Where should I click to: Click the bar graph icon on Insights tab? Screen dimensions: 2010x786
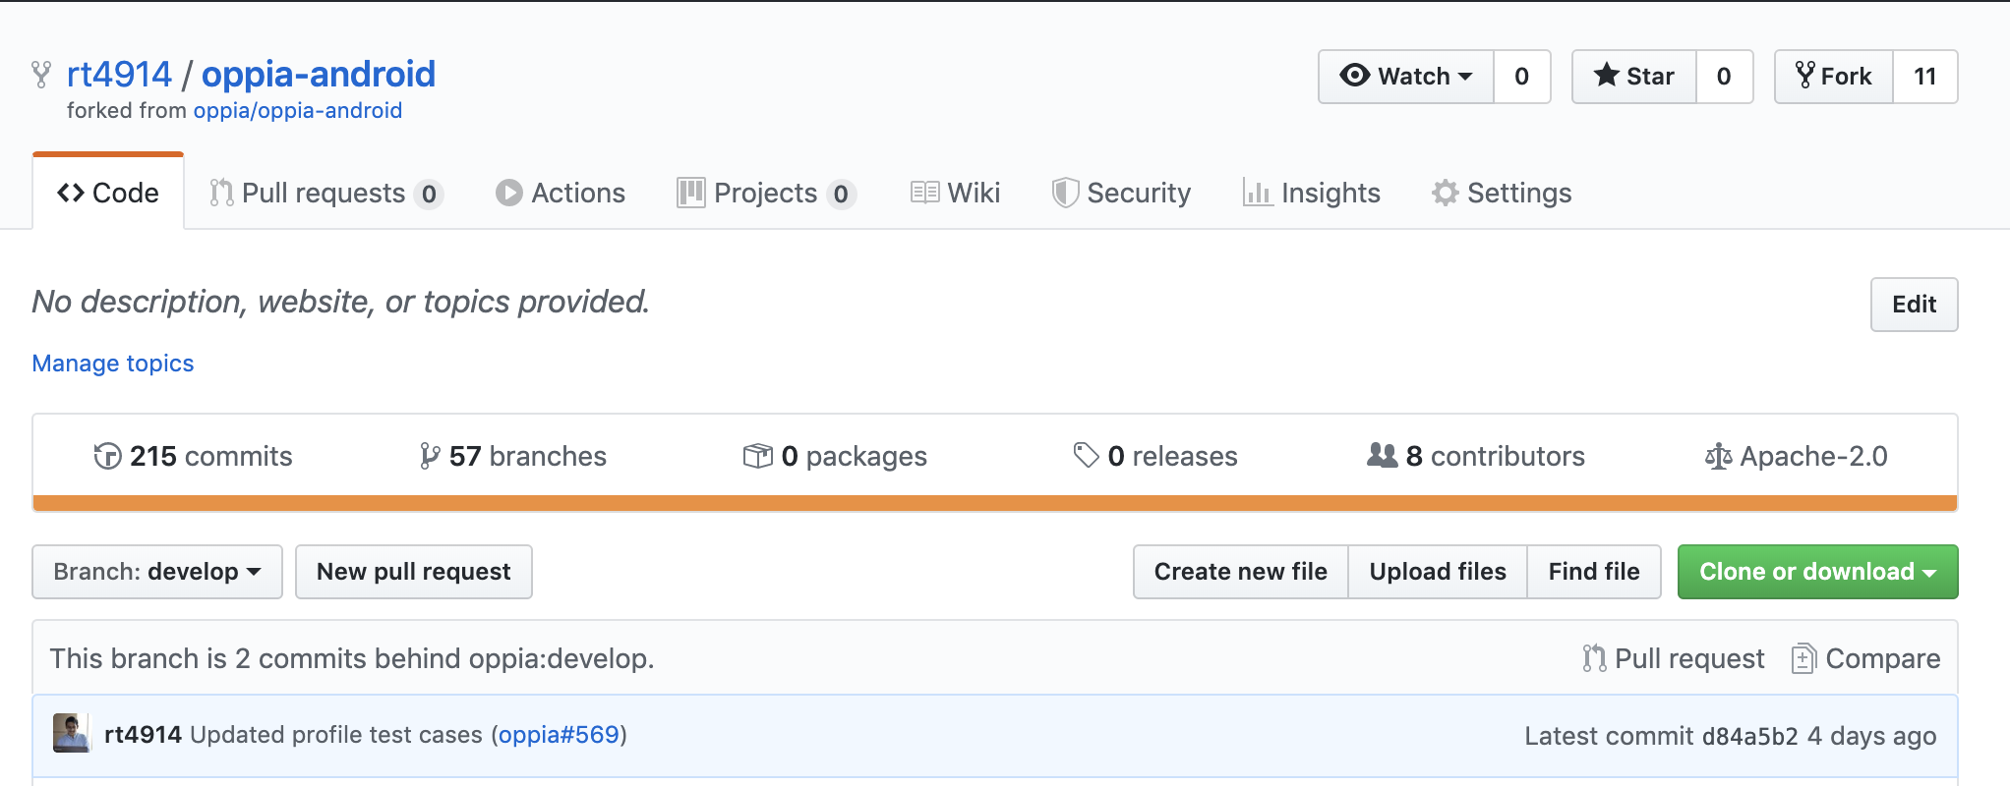(x=1257, y=193)
